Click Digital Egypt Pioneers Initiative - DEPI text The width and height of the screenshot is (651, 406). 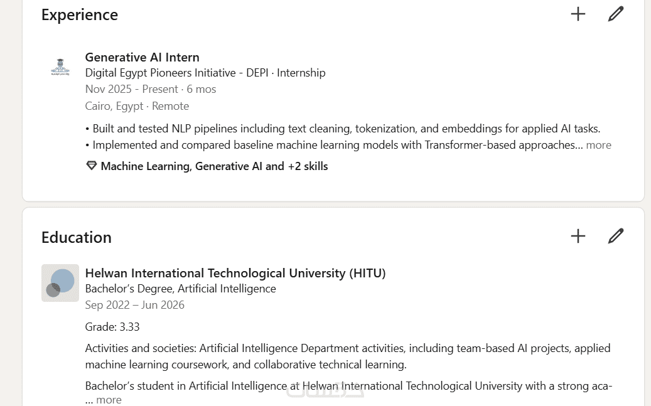click(177, 73)
